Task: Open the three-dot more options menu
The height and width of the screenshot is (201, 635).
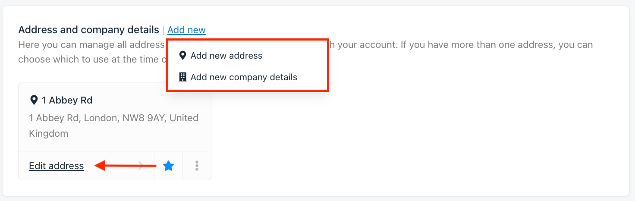Action: (197, 166)
